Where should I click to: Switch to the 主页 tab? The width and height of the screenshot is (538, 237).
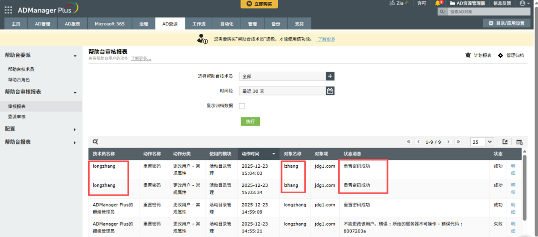click(x=16, y=24)
